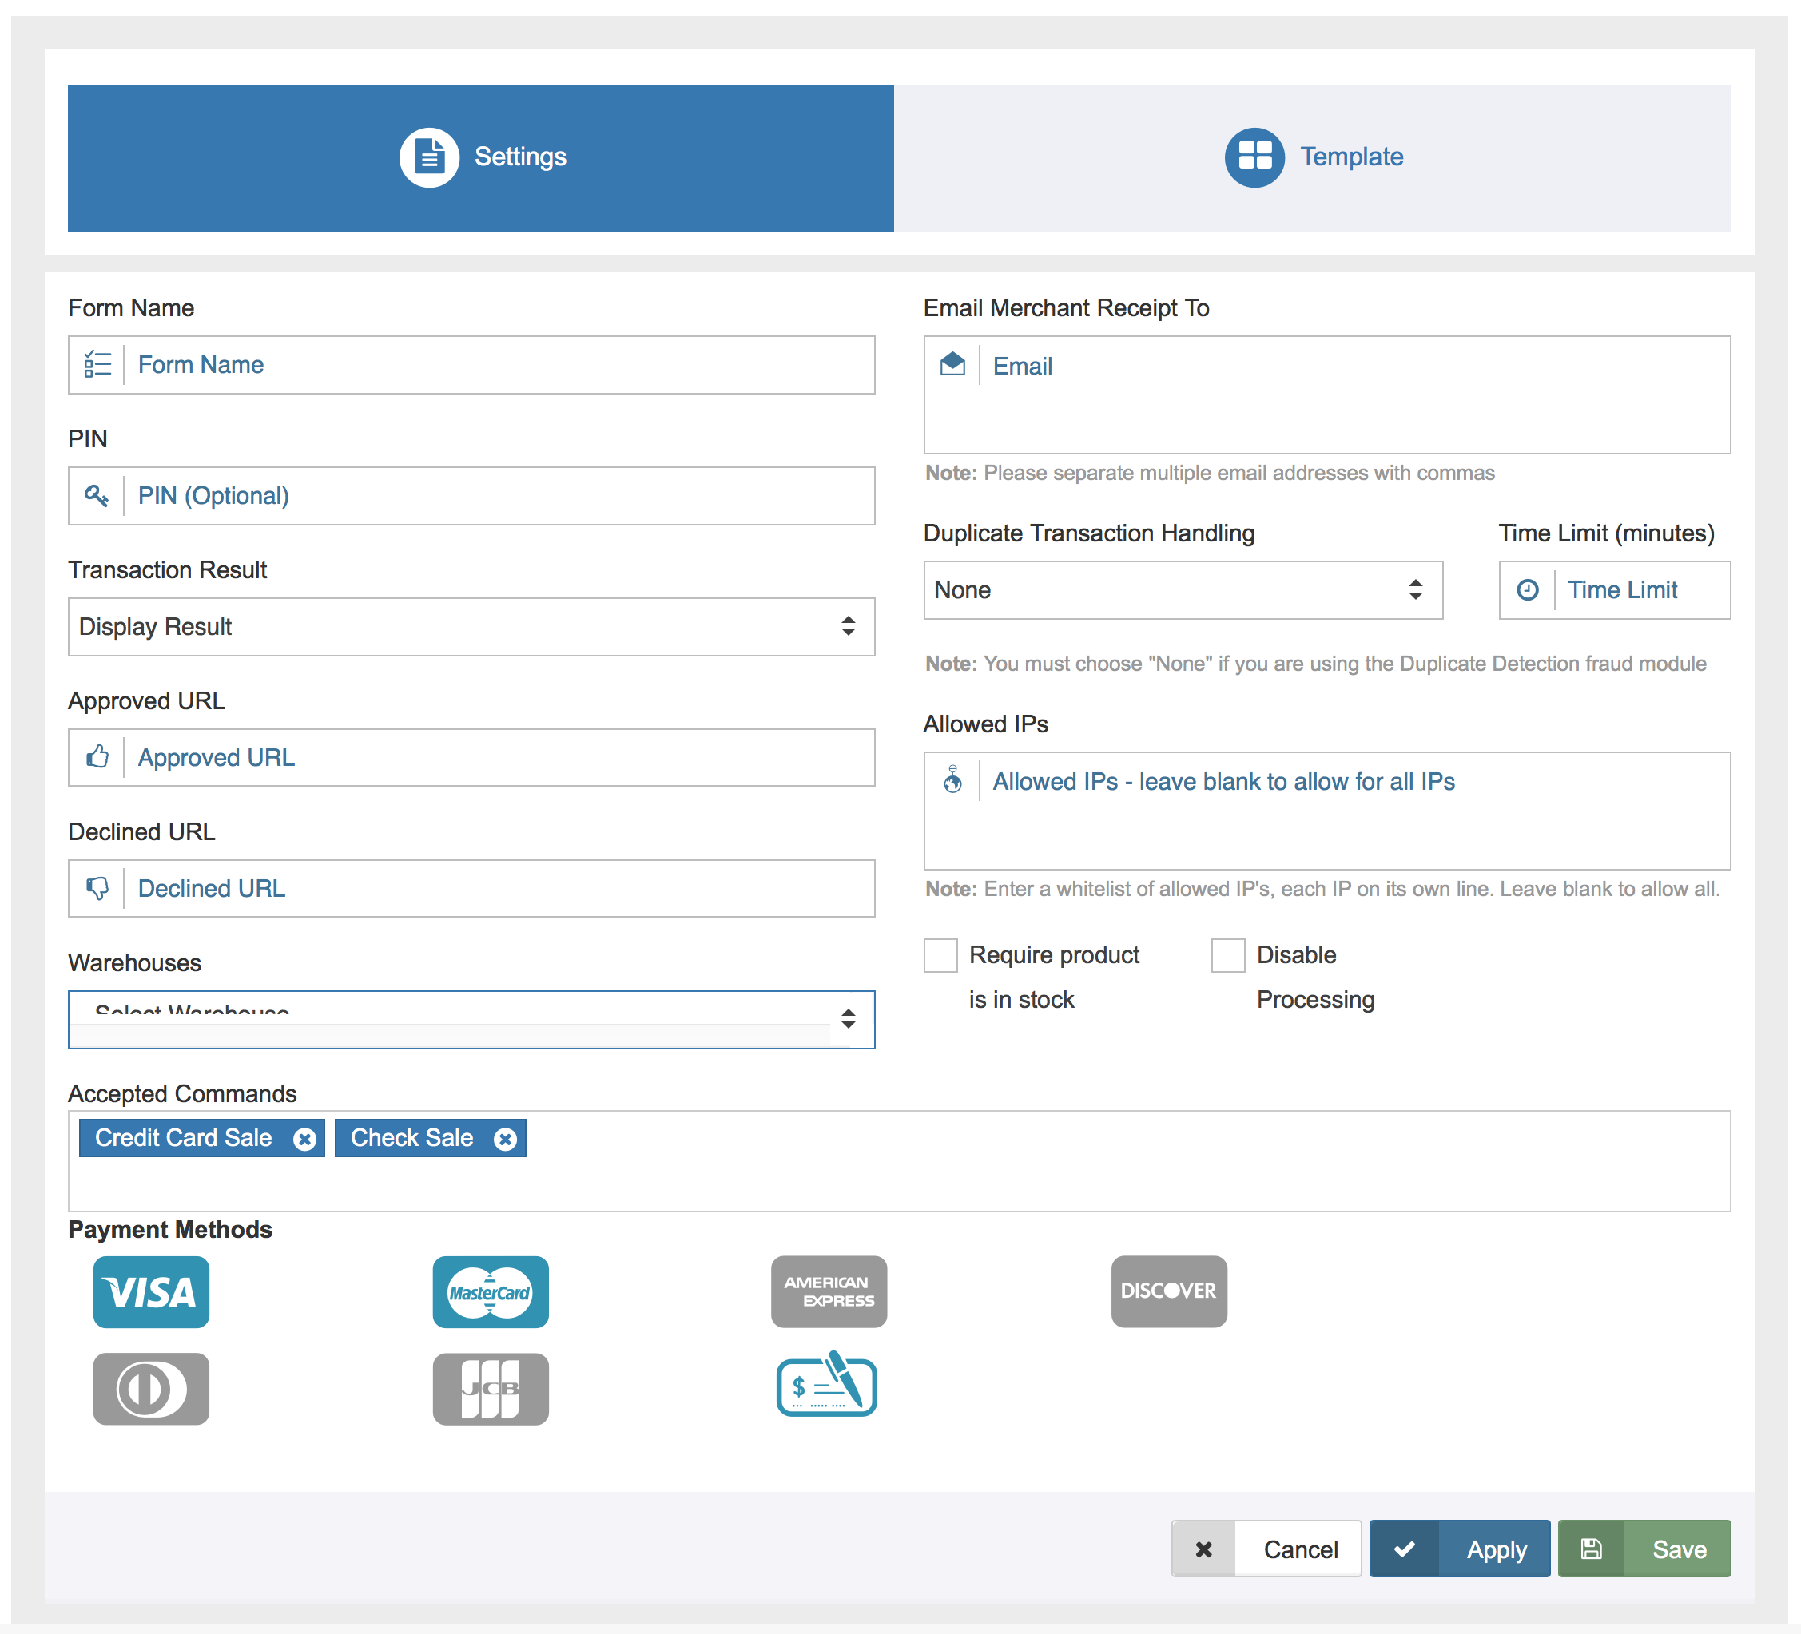Click the thumbs-up icon beside Approved URL

pyautogui.click(x=97, y=757)
